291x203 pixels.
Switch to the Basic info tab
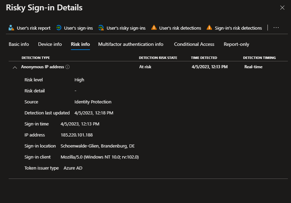pyautogui.click(x=19, y=44)
